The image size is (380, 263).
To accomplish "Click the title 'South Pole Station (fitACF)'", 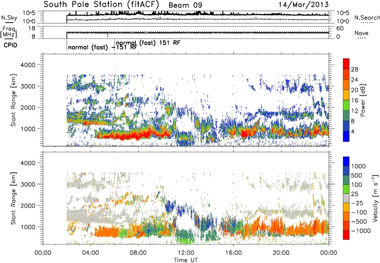I will pyautogui.click(x=101, y=4).
